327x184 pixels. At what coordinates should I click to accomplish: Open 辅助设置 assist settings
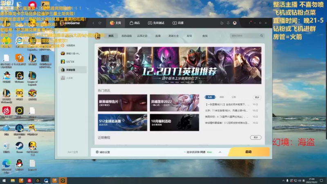[x=103, y=152]
